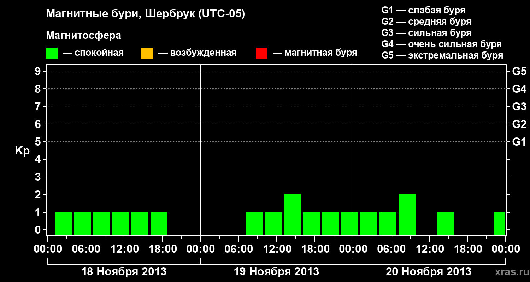Click the '19 Ноября 2013' date label
The image size is (530, 282).
pos(277,272)
